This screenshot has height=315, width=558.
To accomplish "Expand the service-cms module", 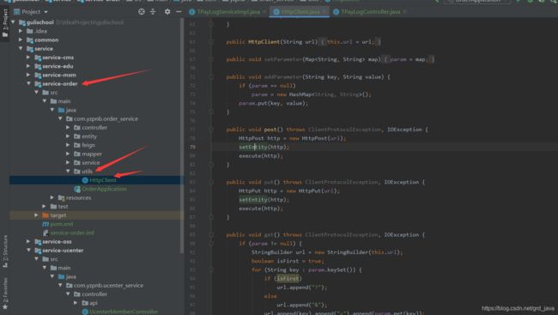I will tap(28, 58).
